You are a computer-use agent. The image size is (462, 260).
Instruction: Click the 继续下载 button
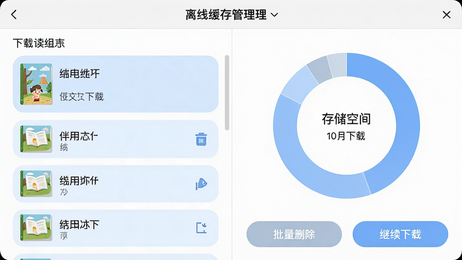(400, 234)
